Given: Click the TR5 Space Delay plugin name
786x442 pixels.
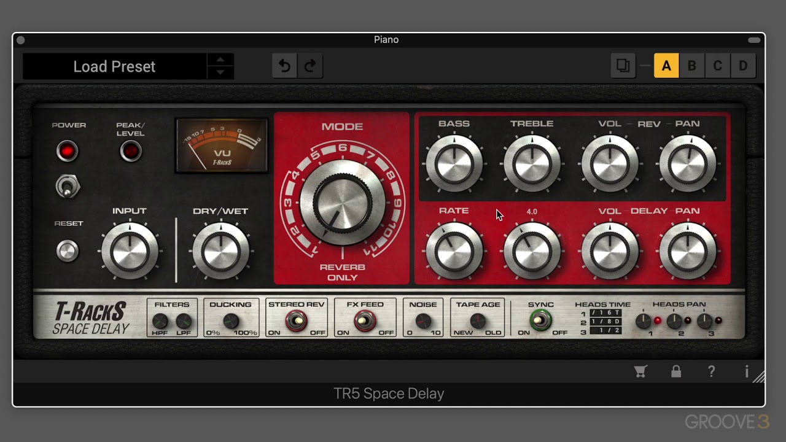Looking at the screenshot, I should (x=389, y=394).
